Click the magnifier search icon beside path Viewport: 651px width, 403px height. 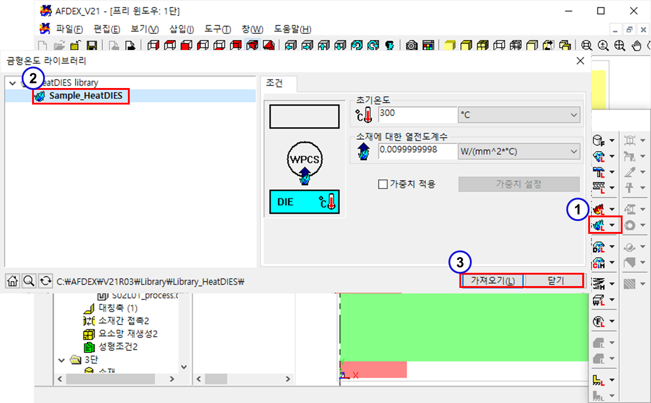[29, 281]
